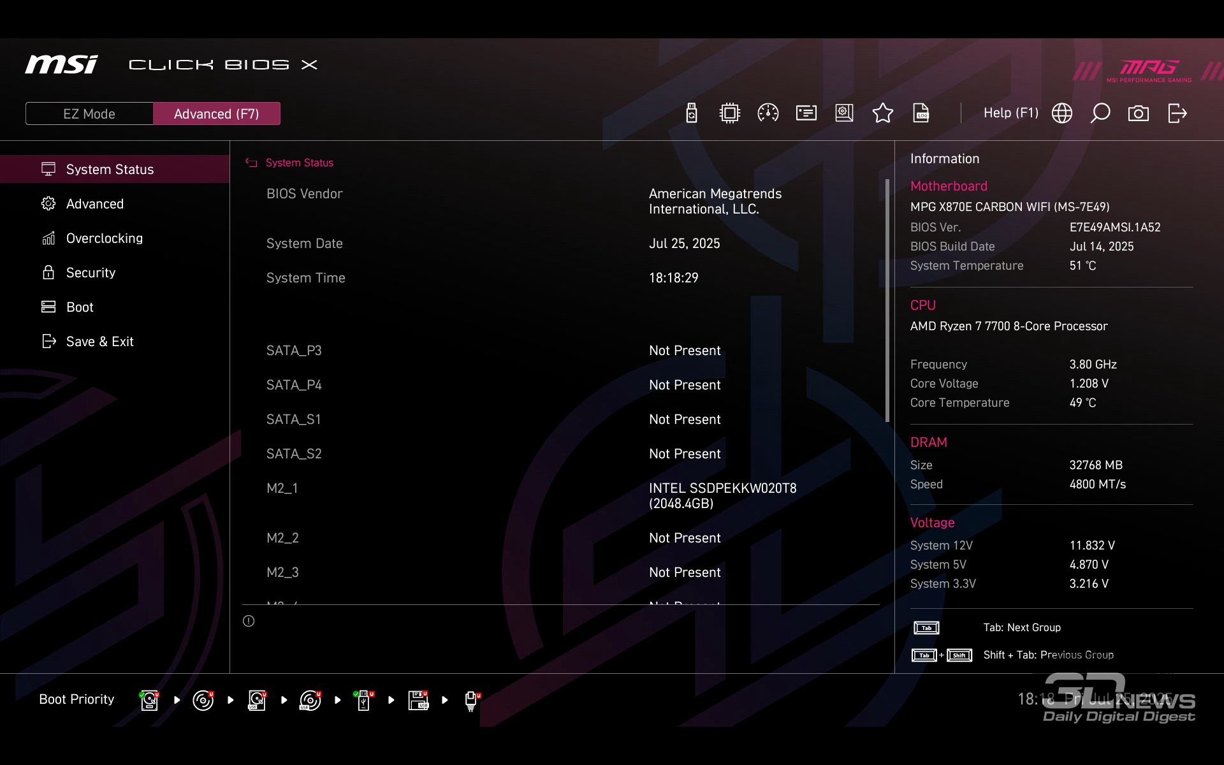Click AMD Ryzen 7 7700 processor name
This screenshot has width=1224, height=765.
pyautogui.click(x=1009, y=326)
